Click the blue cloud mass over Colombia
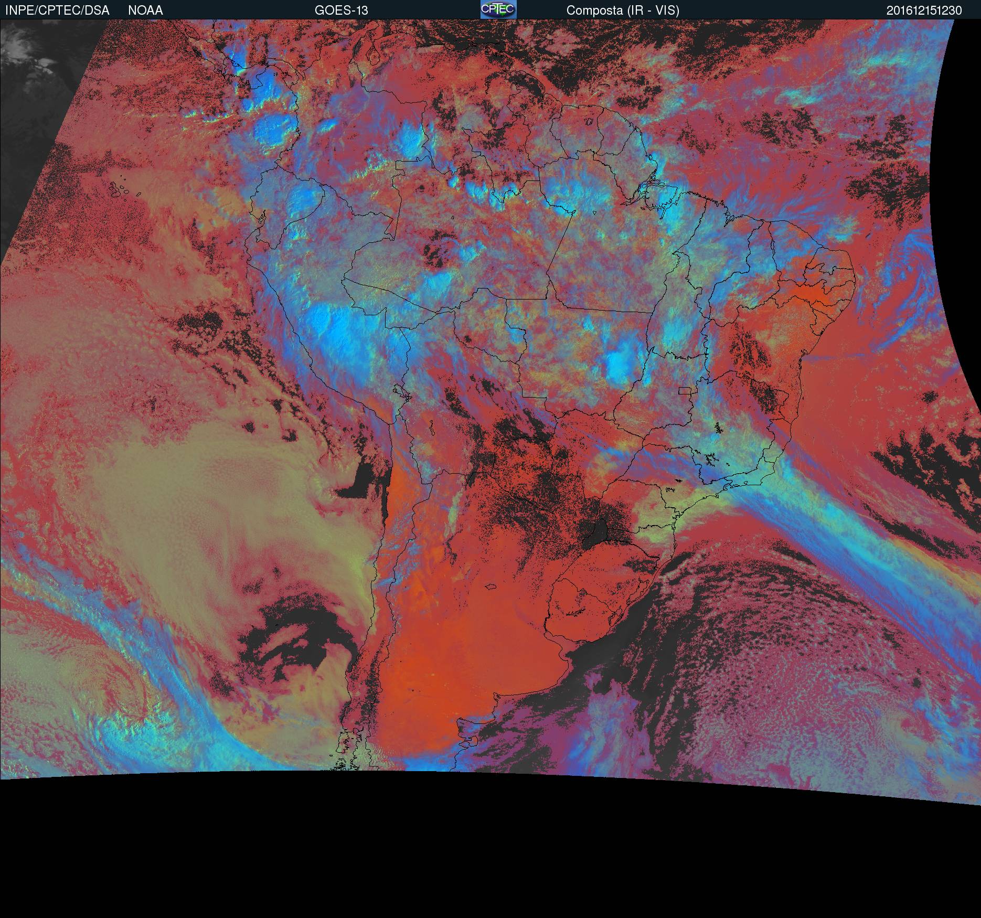981x918 pixels. tap(273, 126)
